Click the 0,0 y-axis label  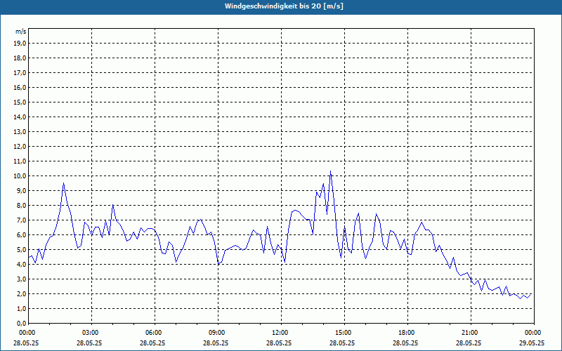[x=22, y=323]
